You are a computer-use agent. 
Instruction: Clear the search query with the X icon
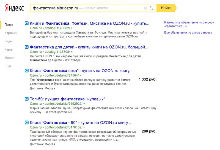pos(145,8)
